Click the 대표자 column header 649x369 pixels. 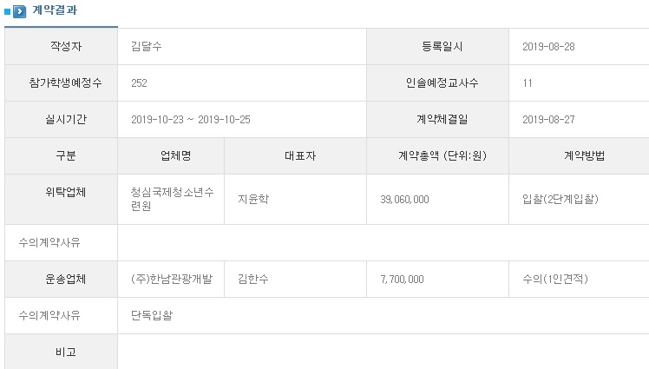tap(295, 156)
